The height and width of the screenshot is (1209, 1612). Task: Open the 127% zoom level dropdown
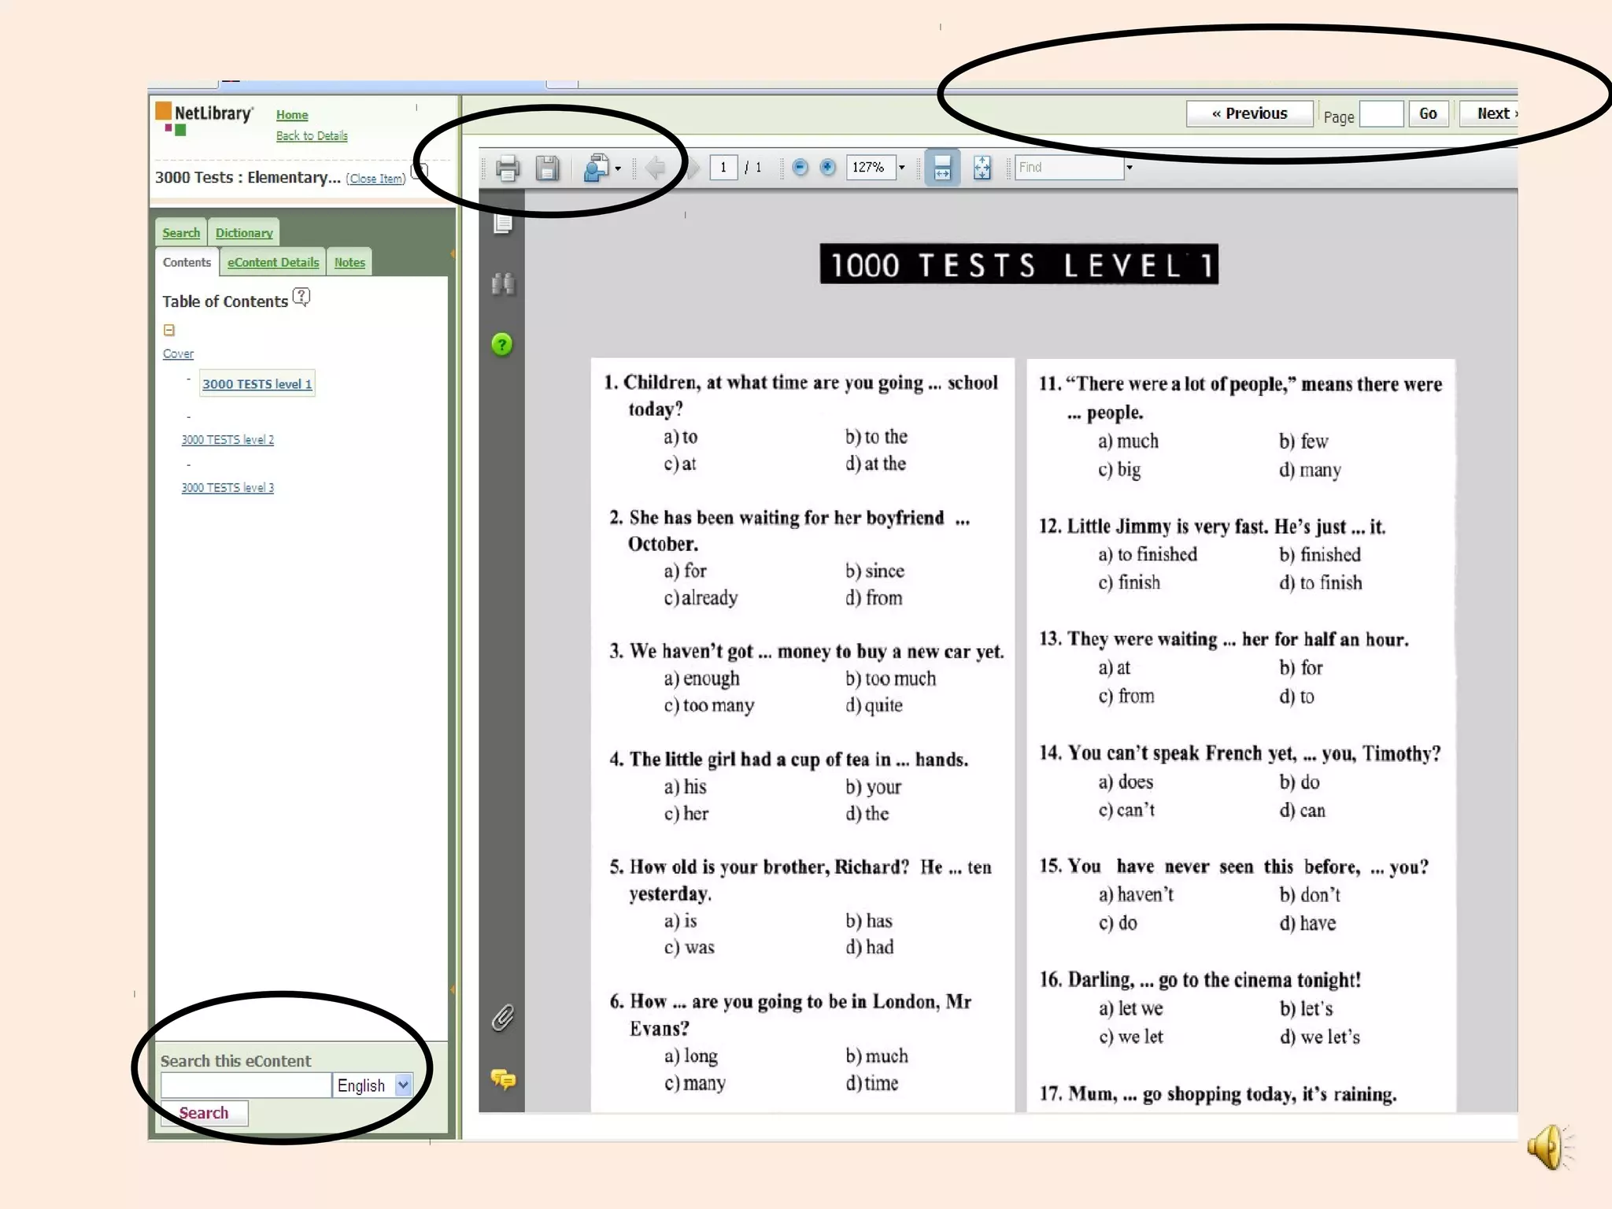click(x=902, y=167)
